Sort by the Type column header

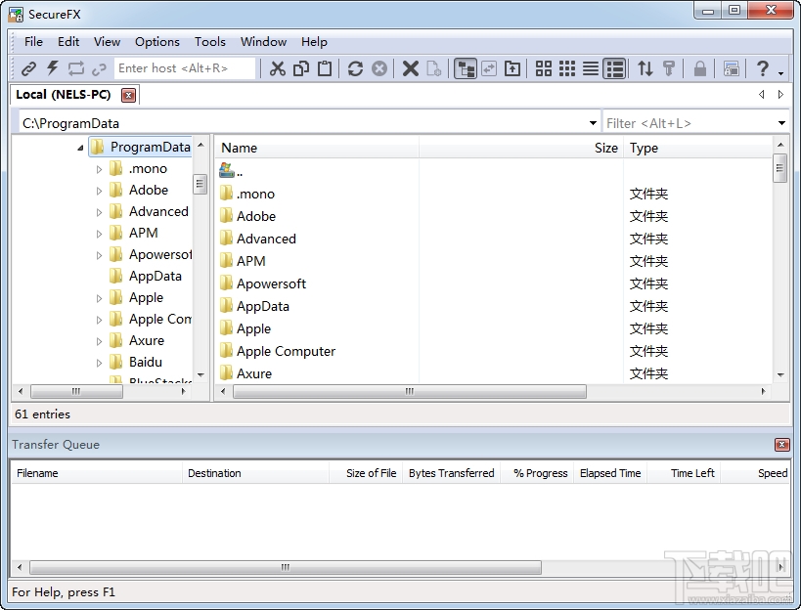coord(697,148)
